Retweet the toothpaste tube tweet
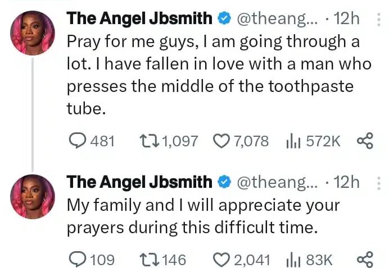 147,141
